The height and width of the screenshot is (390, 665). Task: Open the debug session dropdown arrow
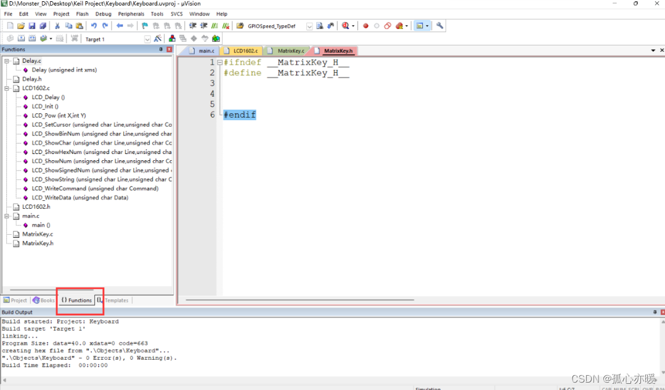(353, 26)
